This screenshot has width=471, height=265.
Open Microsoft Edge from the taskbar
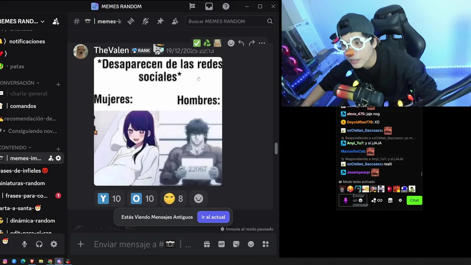[23, 261]
